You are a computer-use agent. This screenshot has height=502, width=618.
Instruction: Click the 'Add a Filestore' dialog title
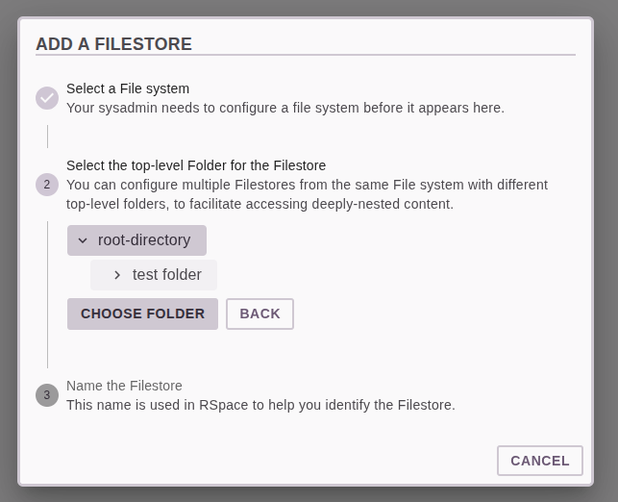tap(113, 44)
